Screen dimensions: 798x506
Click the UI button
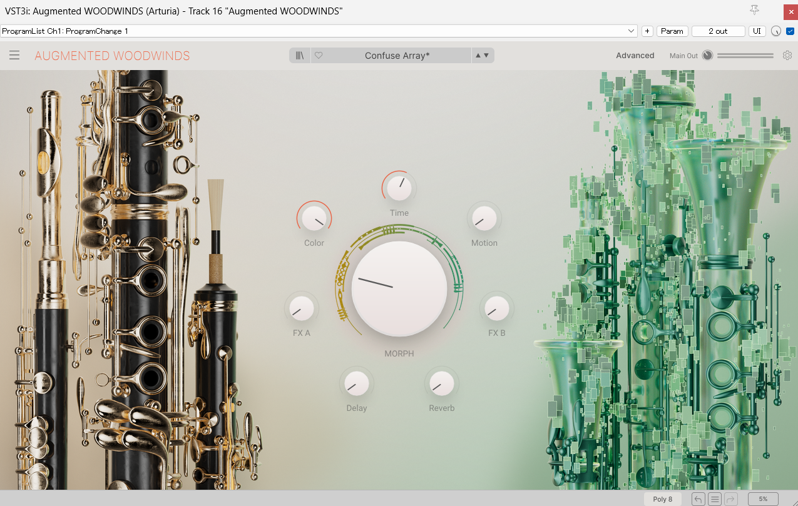757,31
